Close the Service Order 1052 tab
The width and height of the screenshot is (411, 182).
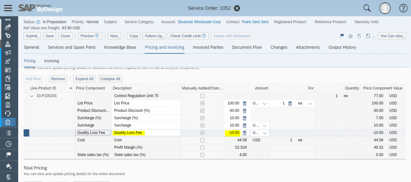click(x=237, y=8)
